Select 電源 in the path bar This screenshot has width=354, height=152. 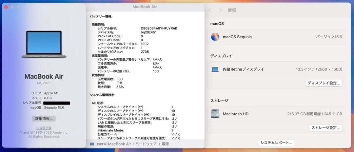(165, 144)
